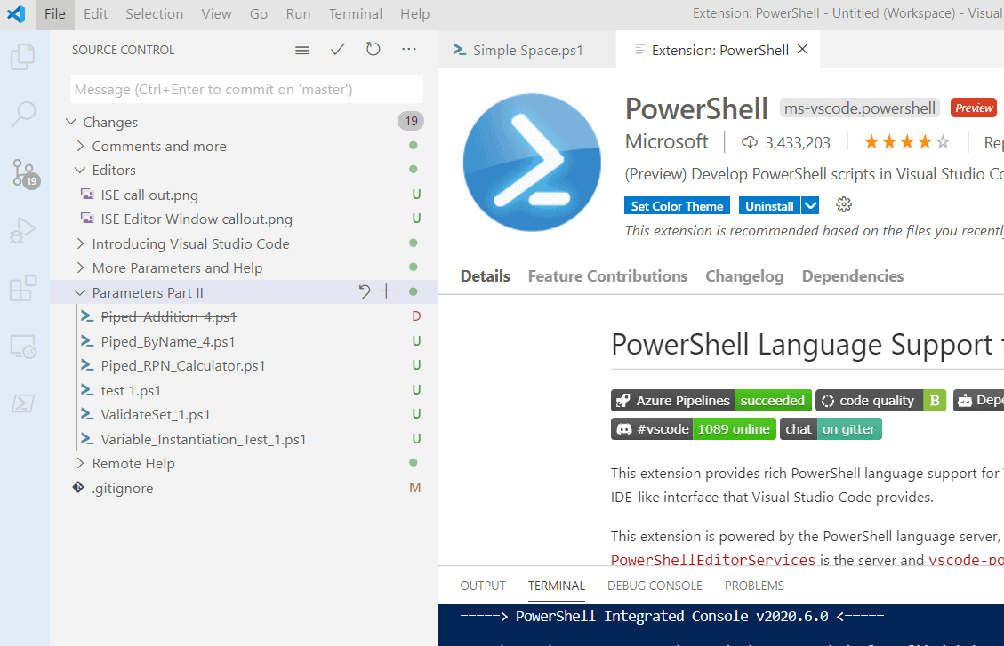Screen dimensions: 1004x646
Task: Click the commit message input field
Action: (x=246, y=89)
